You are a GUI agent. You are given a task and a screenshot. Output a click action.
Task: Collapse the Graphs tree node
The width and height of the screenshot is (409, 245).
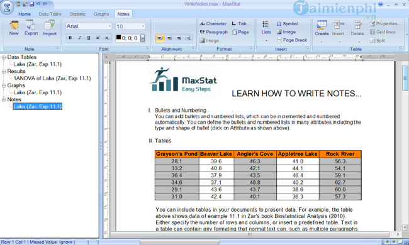click(4, 85)
